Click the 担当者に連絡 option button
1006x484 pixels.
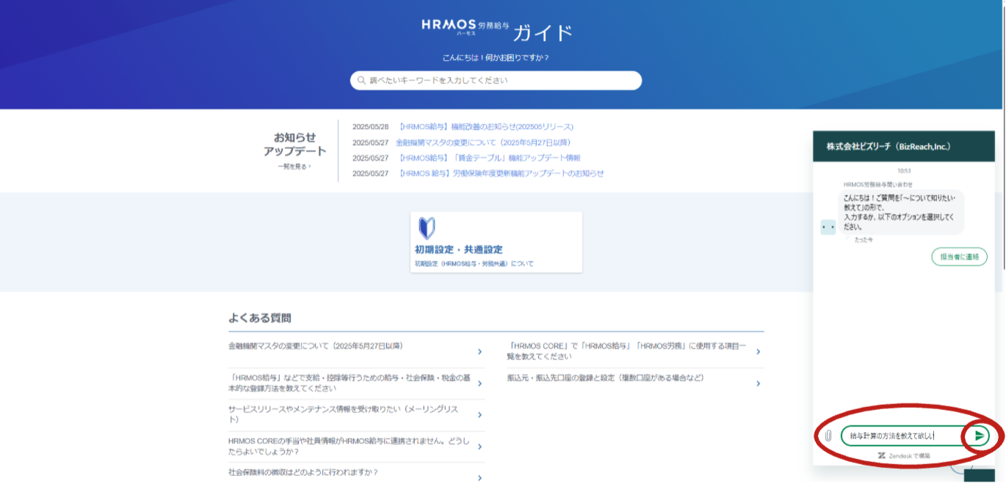pyautogui.click(x=959, y=257)
